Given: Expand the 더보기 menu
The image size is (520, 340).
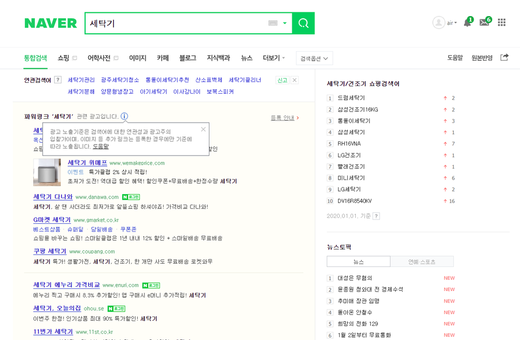Looking at the screenshot, I should (273, 58).
